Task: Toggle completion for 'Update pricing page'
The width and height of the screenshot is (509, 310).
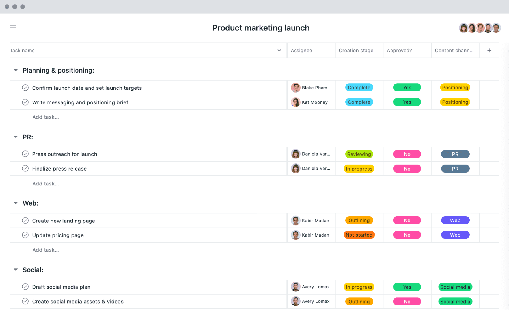Action: pyautogui.click(x=25, y=235)
